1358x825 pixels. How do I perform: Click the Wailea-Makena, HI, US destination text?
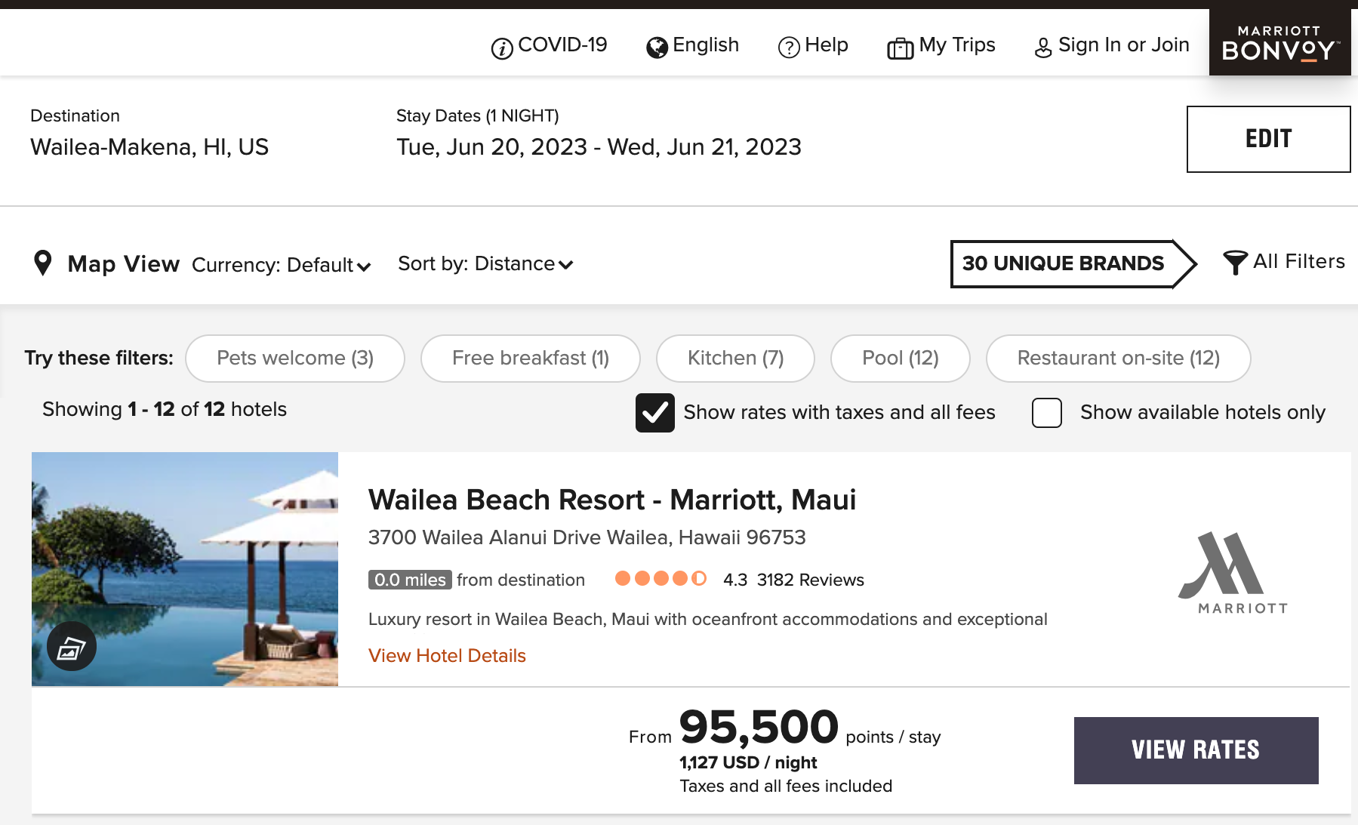point(149,147)
